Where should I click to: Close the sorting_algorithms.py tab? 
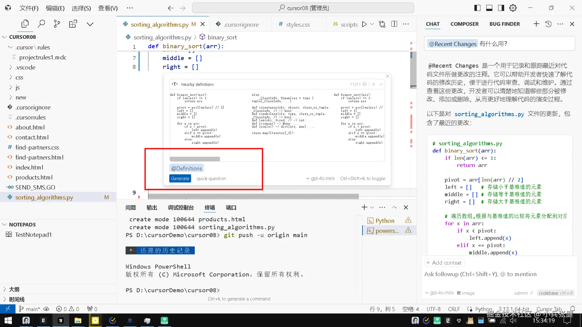pos(203,24)
